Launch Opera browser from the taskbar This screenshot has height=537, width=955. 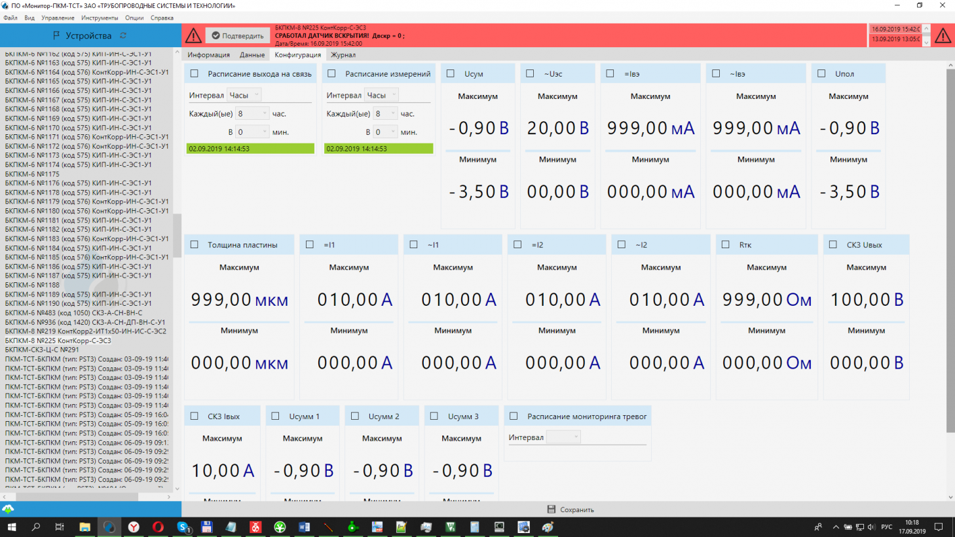click(x=158, y=527)
